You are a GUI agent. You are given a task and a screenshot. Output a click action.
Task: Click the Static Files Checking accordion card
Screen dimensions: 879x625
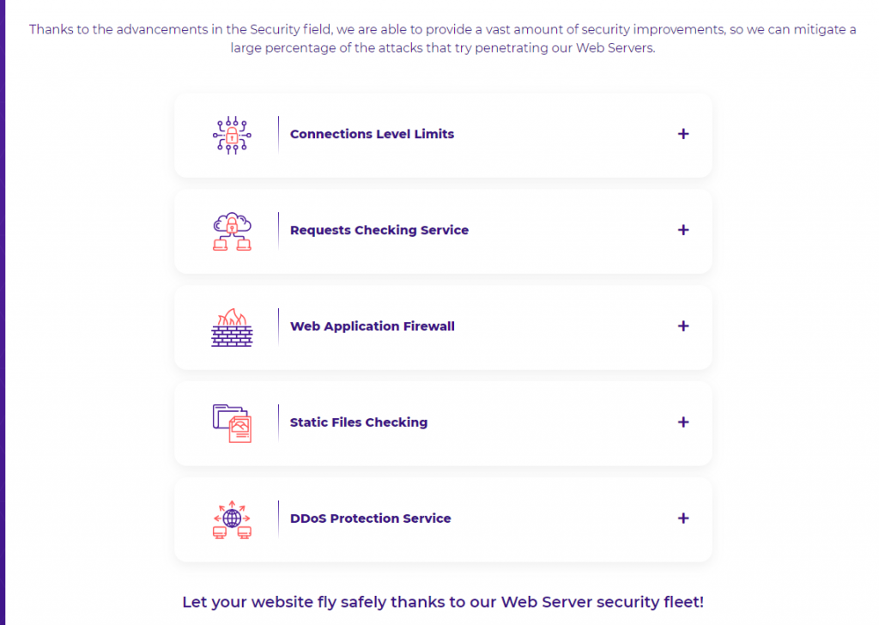click(443, 423)
